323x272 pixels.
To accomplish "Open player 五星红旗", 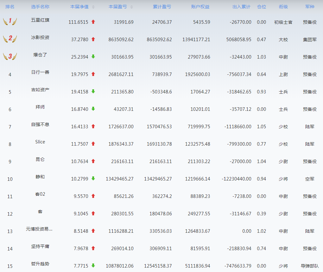I will tap(40, 20).
